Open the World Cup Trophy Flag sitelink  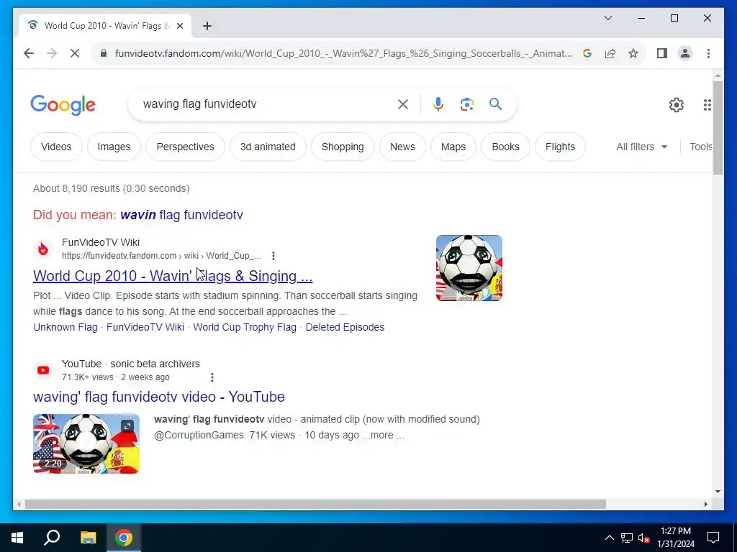(245, 327)
